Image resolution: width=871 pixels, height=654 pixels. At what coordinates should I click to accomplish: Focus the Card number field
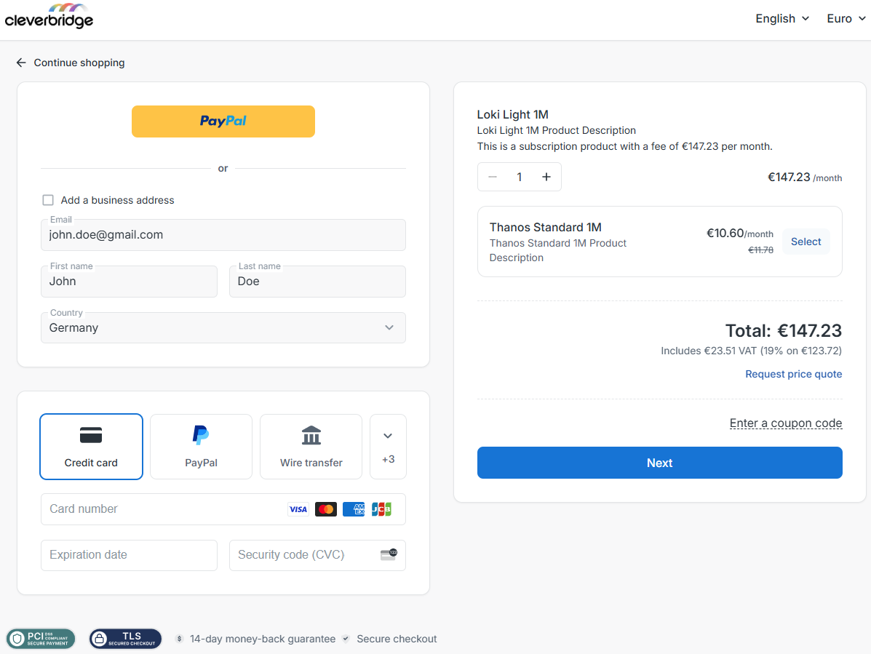(x=223, y=509)
